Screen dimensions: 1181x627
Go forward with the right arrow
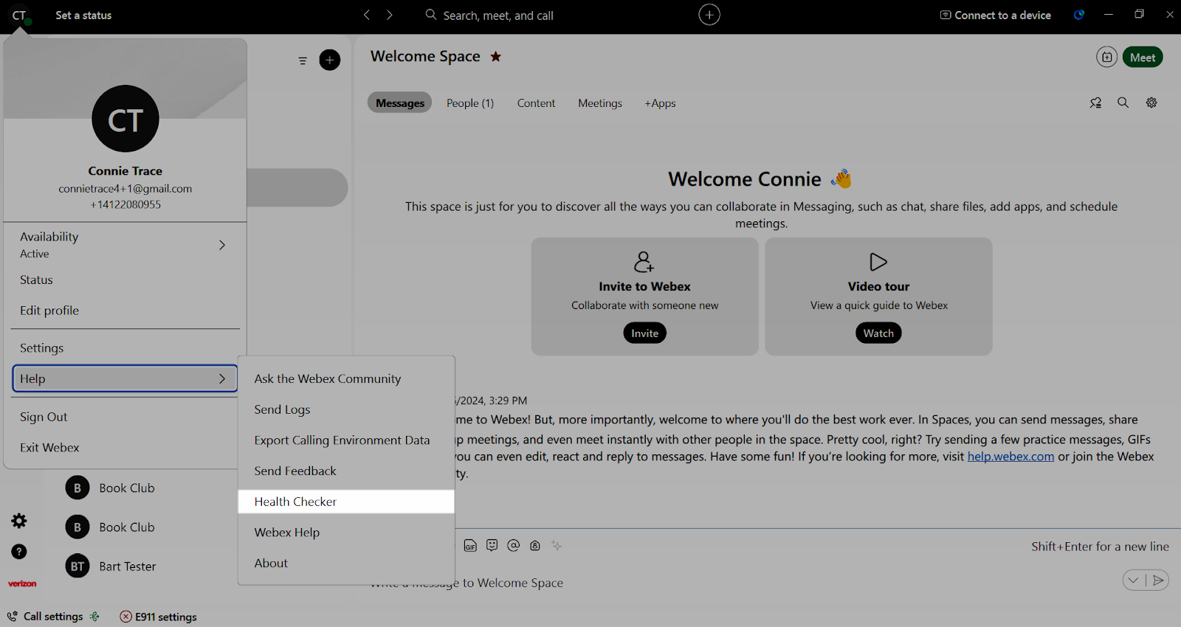[x=390, y=15]
